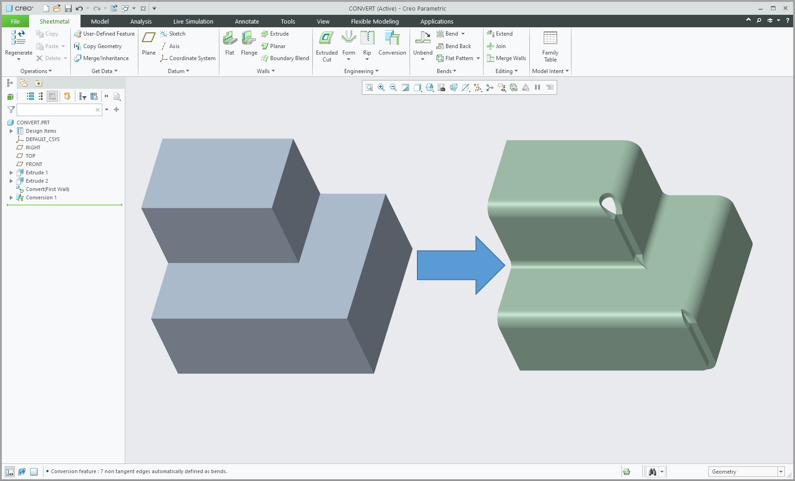Open the Favorites tab icon

coord(38,83)
